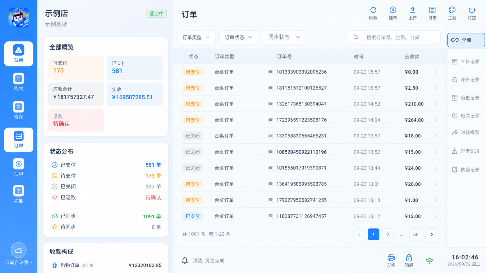Click the 挂单 pause icon in toolbar
The image size is (486, 273).
coord(393,13)
